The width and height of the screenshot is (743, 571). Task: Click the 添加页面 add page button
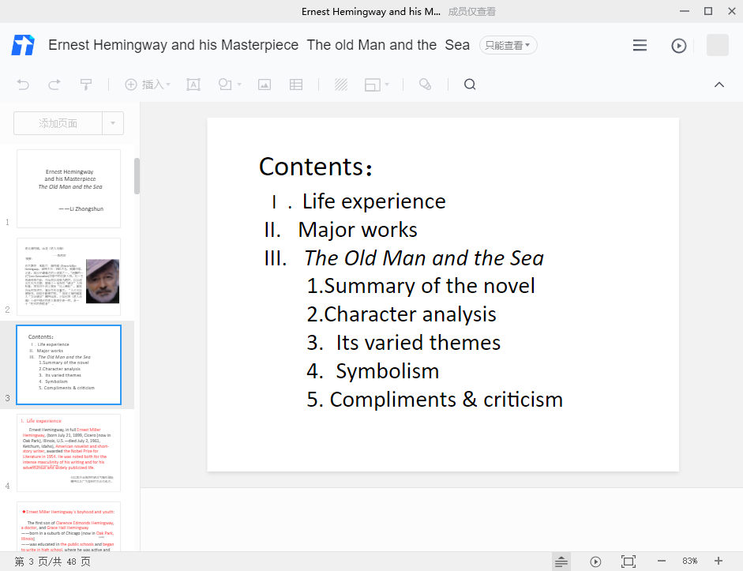point(58,123)
